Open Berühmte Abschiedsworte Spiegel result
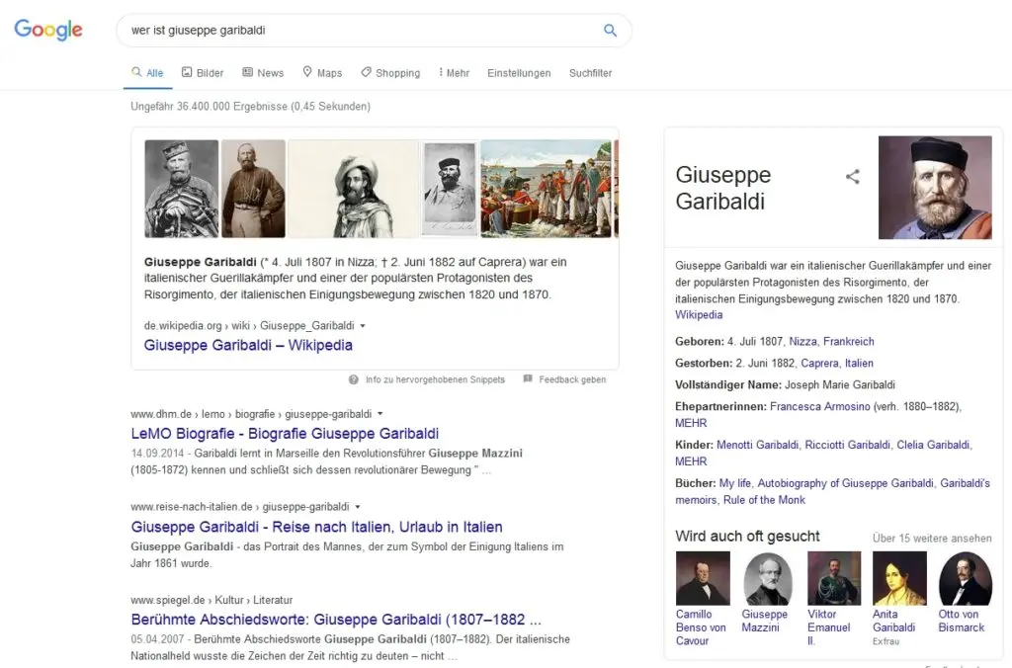This screenshot has width=1012, height=668. [x=336, y=620]
